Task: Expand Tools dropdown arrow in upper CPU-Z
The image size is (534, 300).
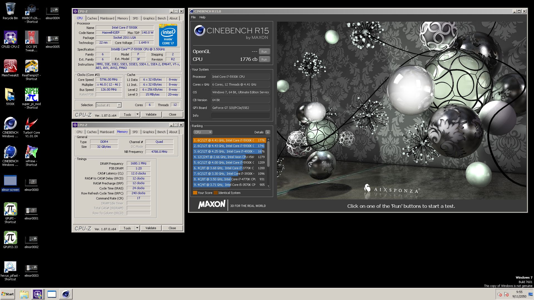Action: pyautogui.click(x=137, y=114)
